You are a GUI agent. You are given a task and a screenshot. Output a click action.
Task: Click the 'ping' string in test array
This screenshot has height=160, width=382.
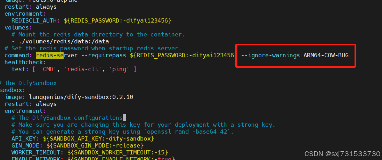[x=119, y=69]
